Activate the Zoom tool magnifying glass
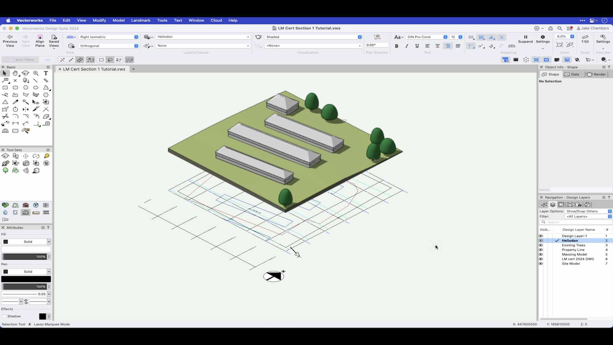Screen dimensions: 613x345 point(36,73)
